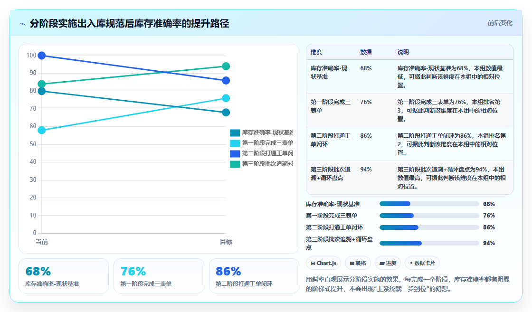Click the blue data point at 100
This screenshot has height=312, width=532.
tap(42, 55)
